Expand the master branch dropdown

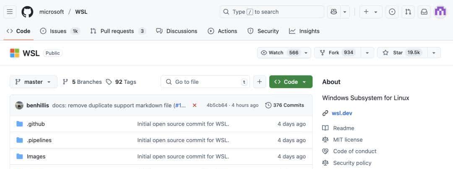34,82
